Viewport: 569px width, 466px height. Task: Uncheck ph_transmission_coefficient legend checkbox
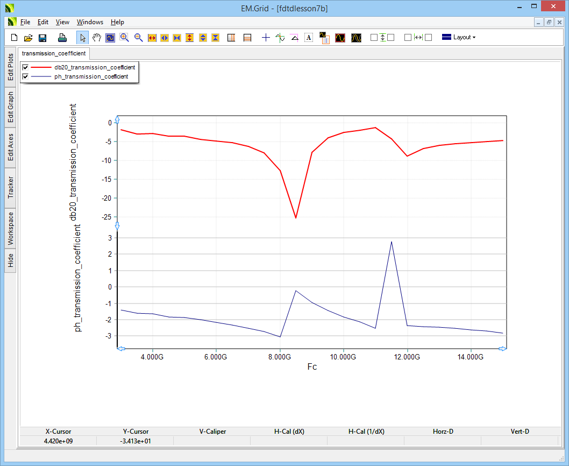coord(25,76)
